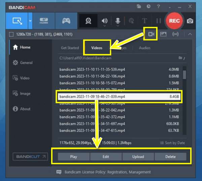Select bandicam 2023-11-10 11-06-22-106.mp4

(119, 76)
